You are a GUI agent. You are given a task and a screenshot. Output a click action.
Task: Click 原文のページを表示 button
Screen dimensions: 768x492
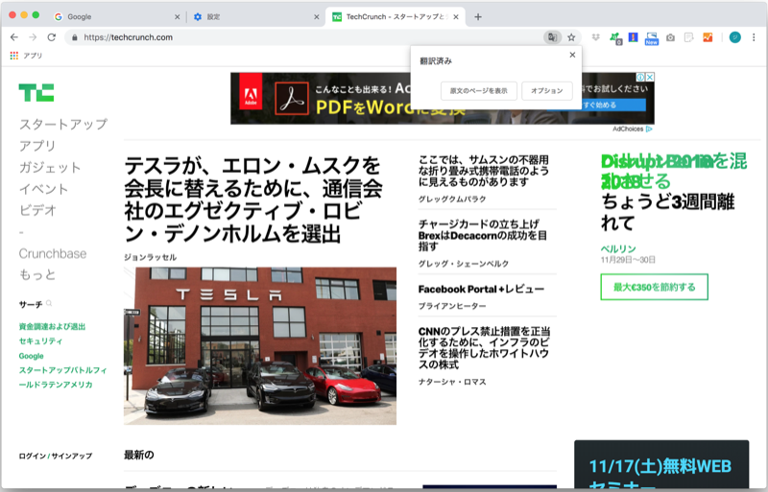pyautogui.click(x=478, y=90)
